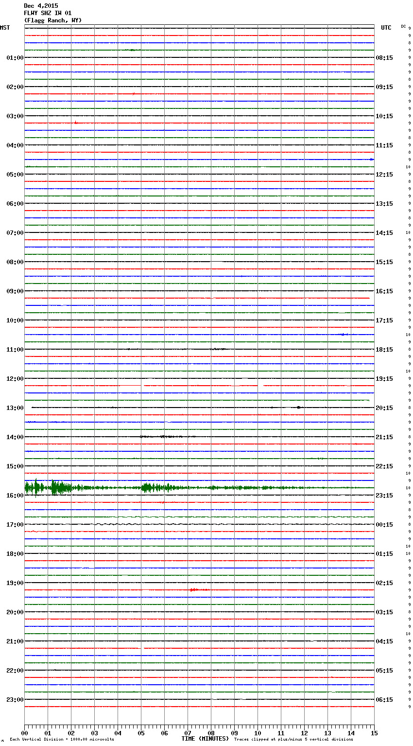Click the 10:15 UTC row label
Screen dimensions: 413x746
point(384,116)
